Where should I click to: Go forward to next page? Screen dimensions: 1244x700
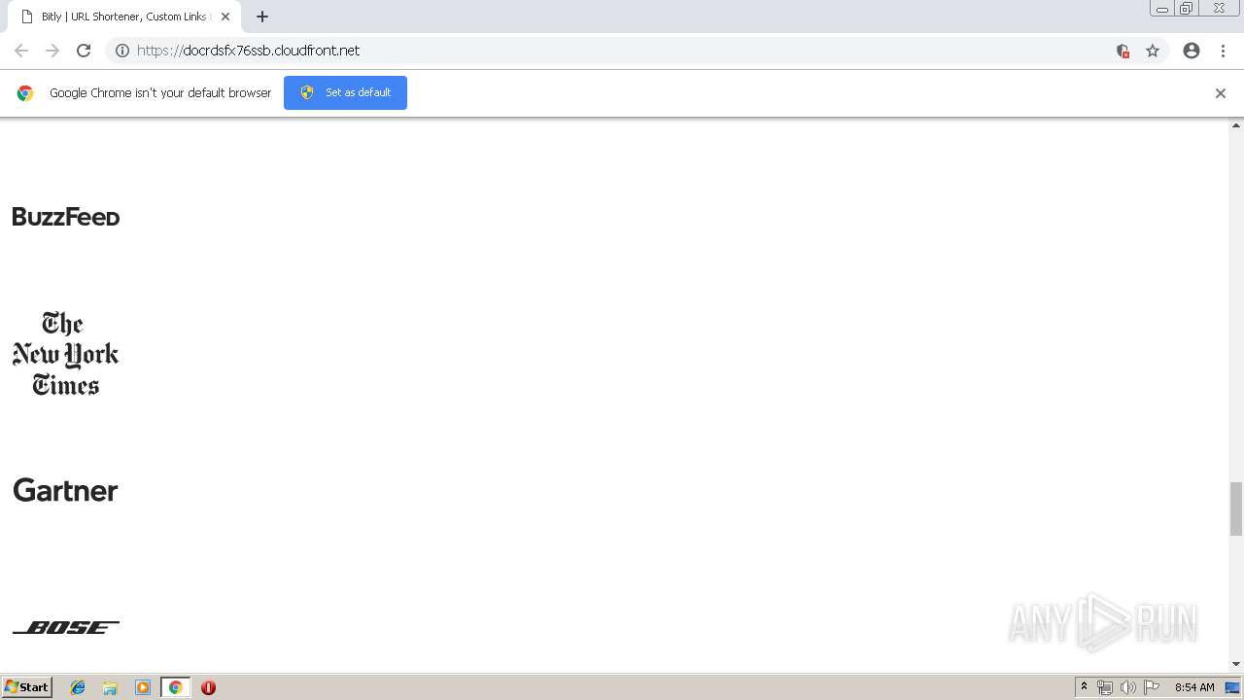52,51
